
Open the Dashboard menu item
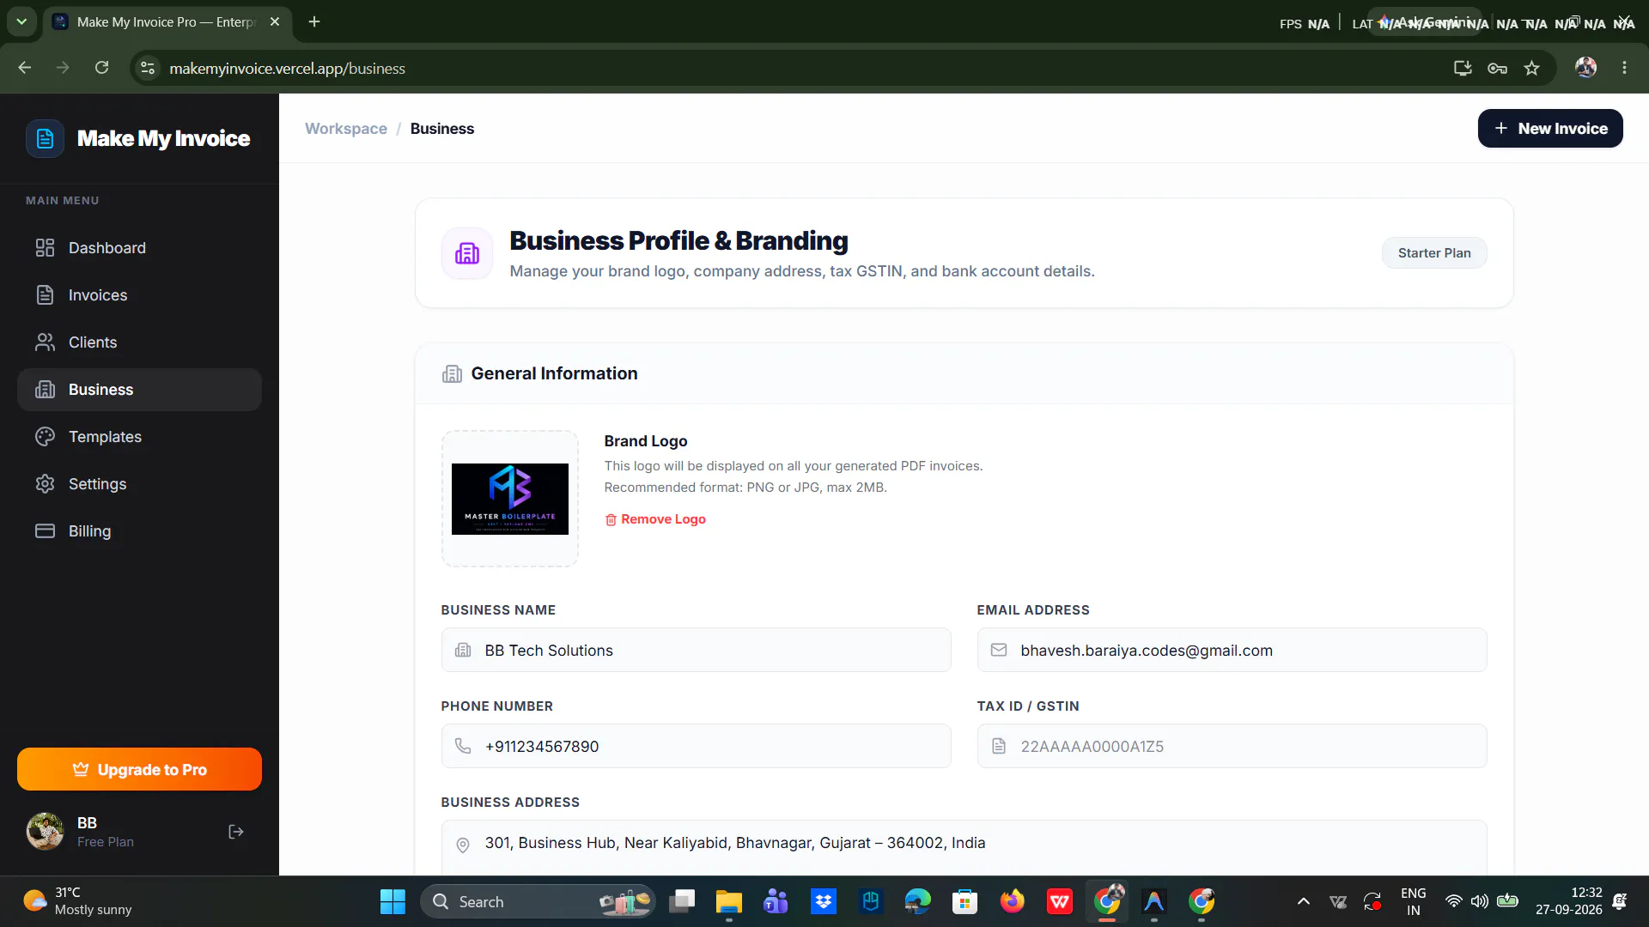(x=139, y=248)
